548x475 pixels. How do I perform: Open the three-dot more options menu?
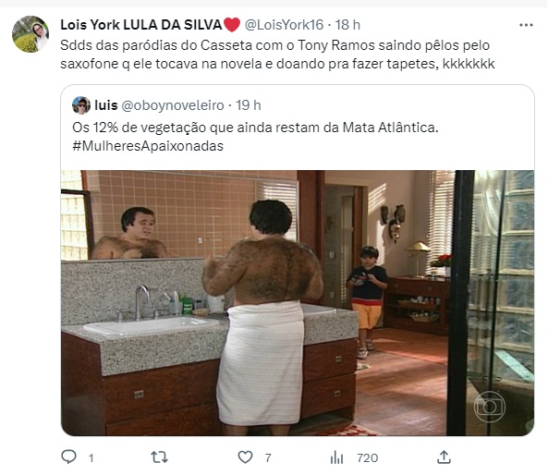click(x=526, y=25)
